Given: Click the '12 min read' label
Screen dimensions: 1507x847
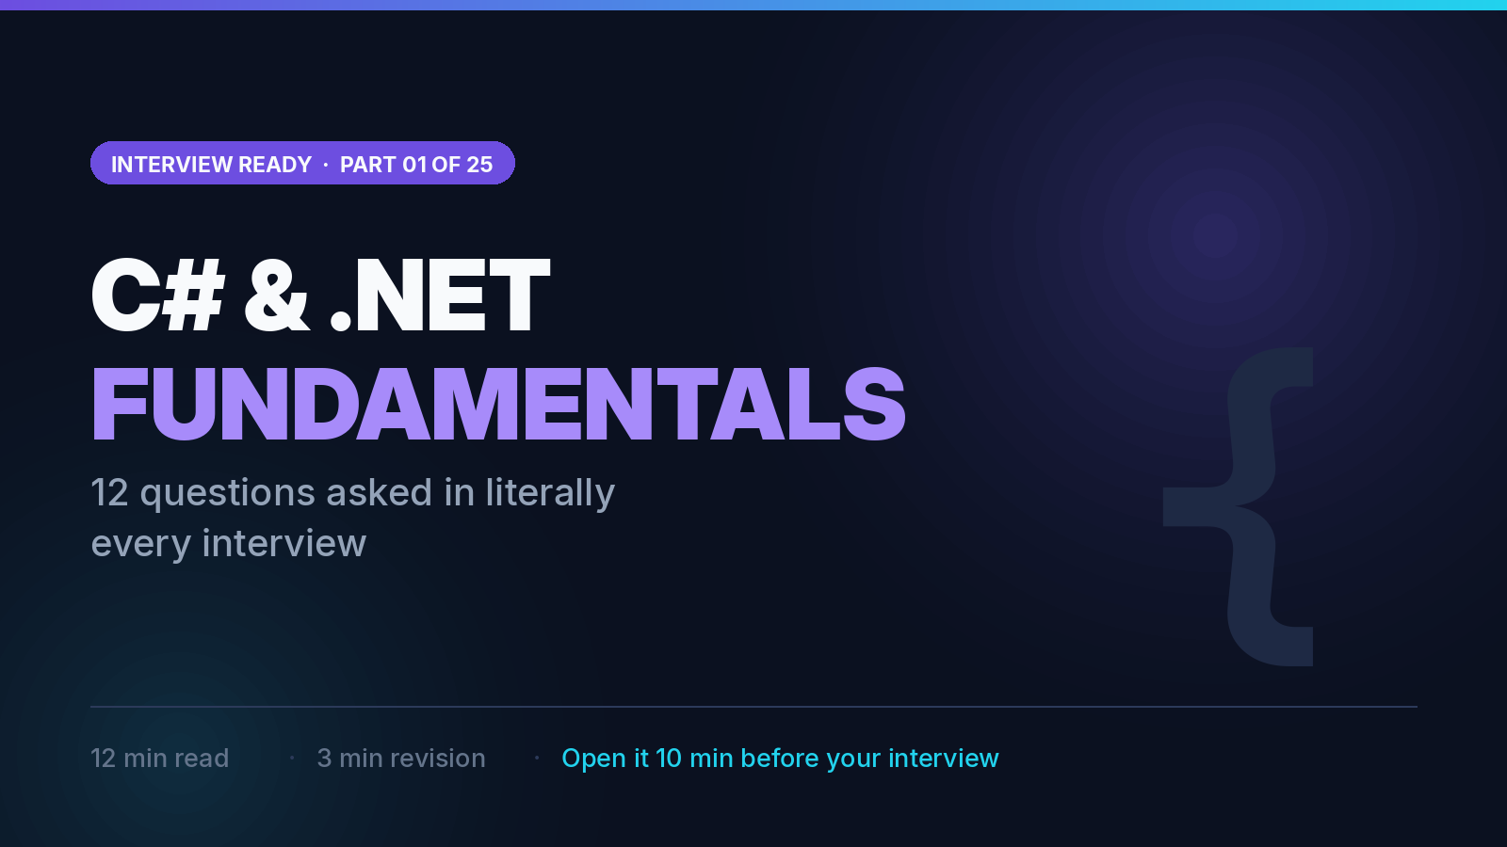Looking at the screenshot, I should (159, 759).
